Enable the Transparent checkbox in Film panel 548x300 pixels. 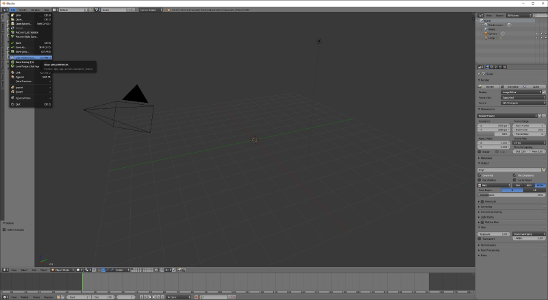click(x=480, y=238)
